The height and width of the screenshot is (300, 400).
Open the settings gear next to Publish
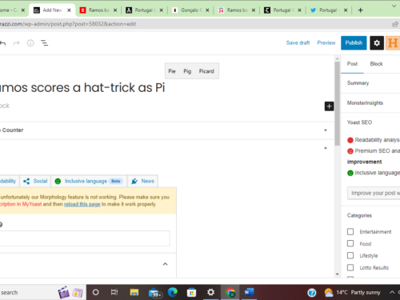point(377,43)
